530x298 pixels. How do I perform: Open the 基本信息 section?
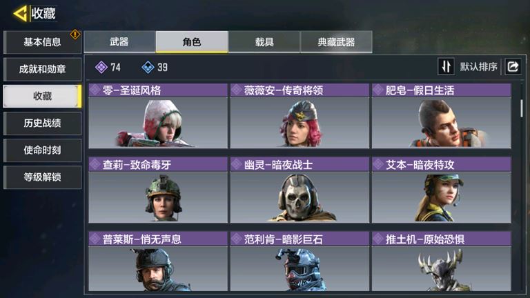coord(42,42)
